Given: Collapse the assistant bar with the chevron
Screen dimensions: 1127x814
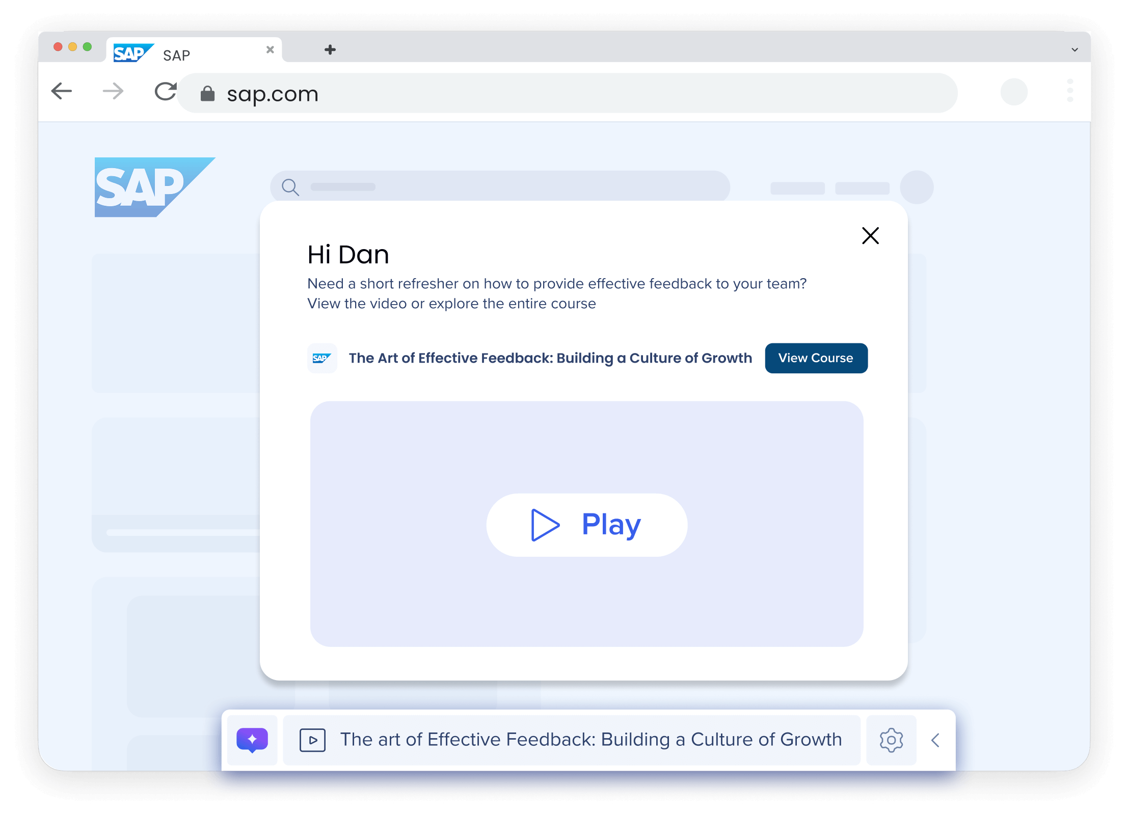Looking at the screenshot, I should (x=936, y=740).
